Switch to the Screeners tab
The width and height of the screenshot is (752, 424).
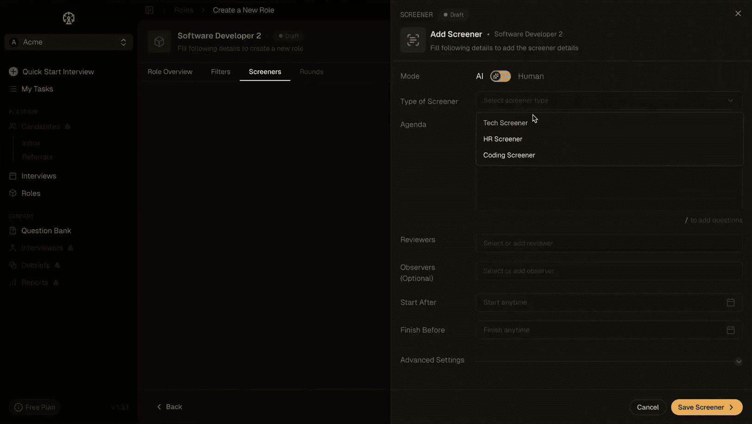pyautogui.click(x=265, y=72)
